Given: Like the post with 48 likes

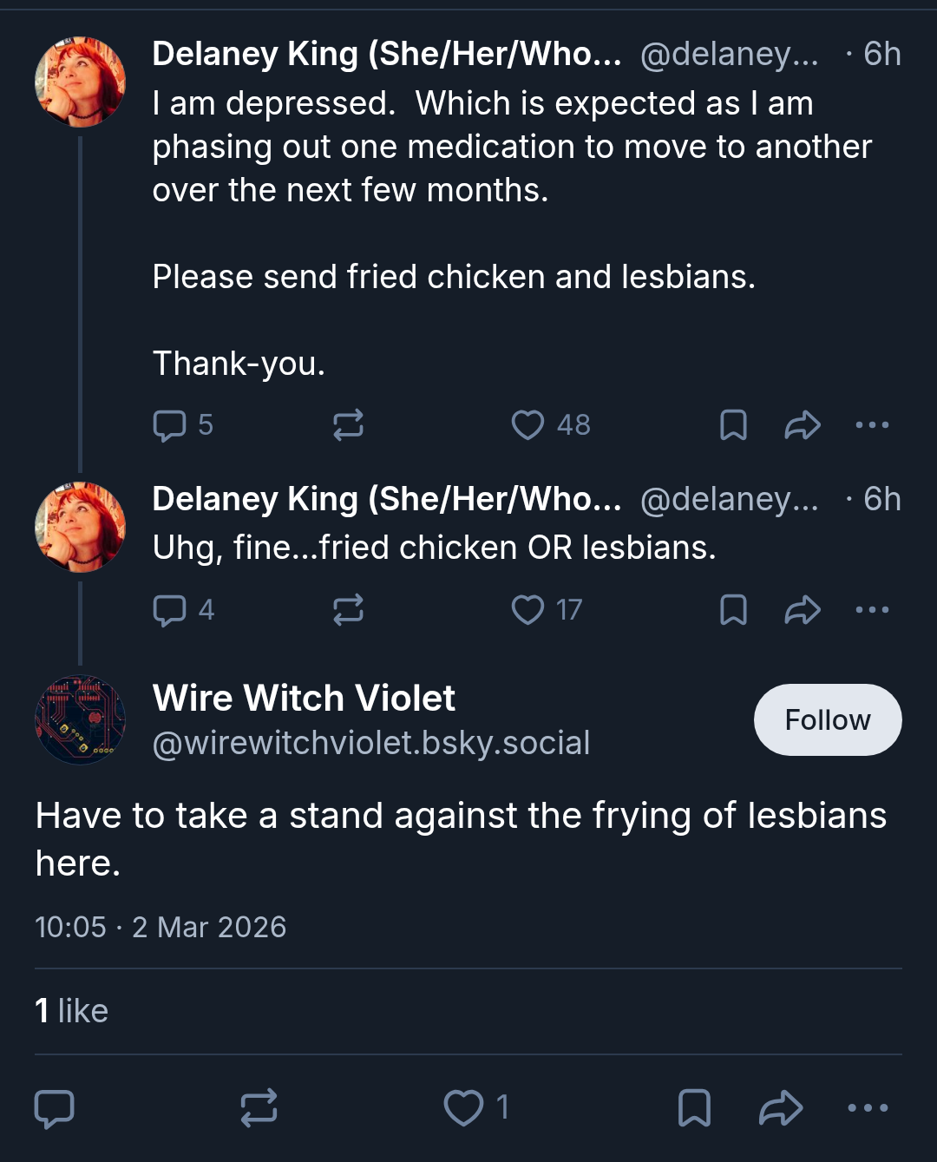Looking at the screenshot, I should 550,425.
